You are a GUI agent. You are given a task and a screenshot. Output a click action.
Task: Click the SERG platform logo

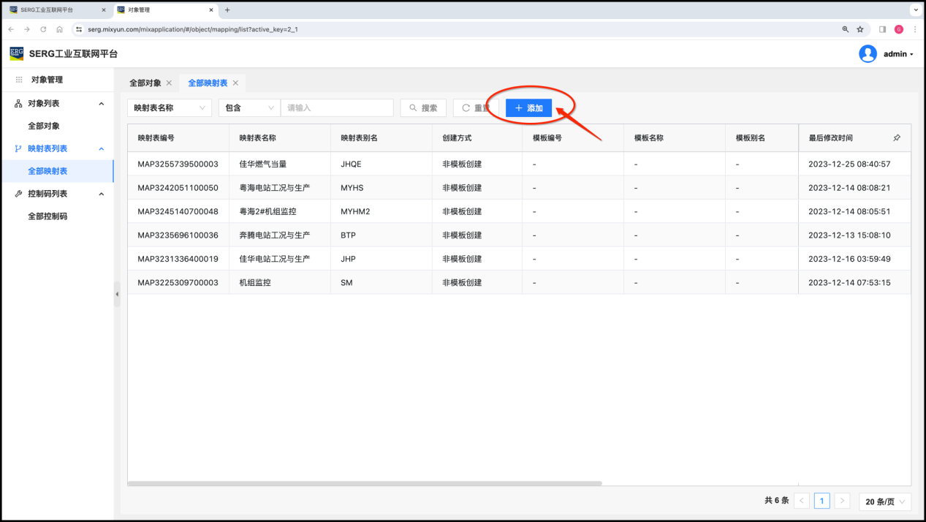16,53
